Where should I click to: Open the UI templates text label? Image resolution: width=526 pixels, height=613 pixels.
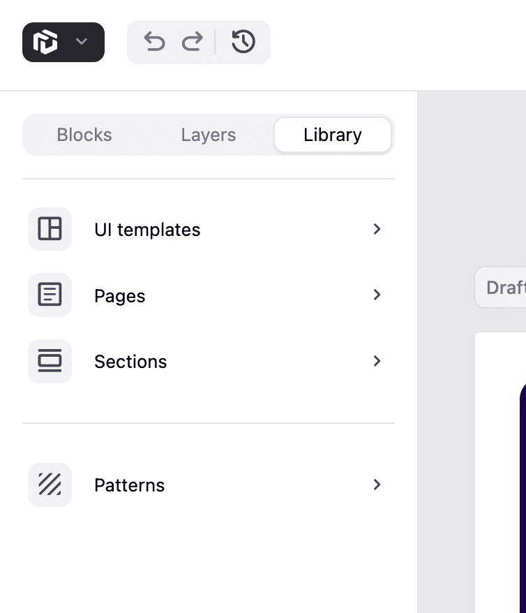(147, 230)
